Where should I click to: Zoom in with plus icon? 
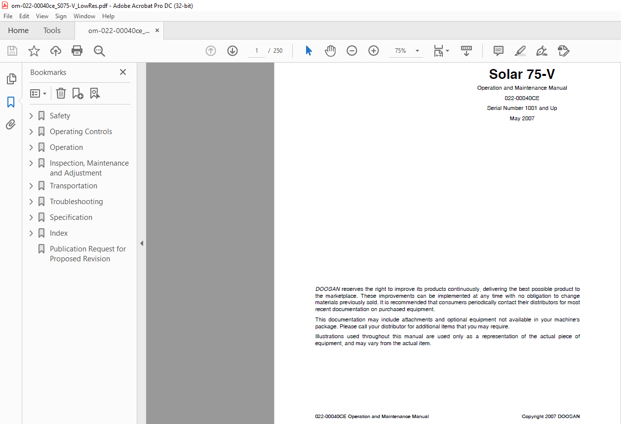click(374, 51)
